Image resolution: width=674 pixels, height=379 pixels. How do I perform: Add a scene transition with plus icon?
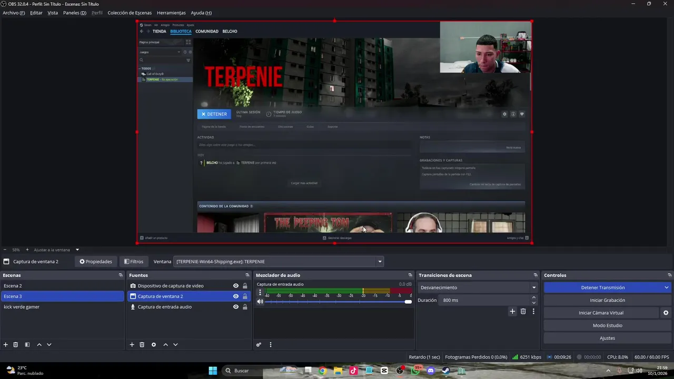512,312
